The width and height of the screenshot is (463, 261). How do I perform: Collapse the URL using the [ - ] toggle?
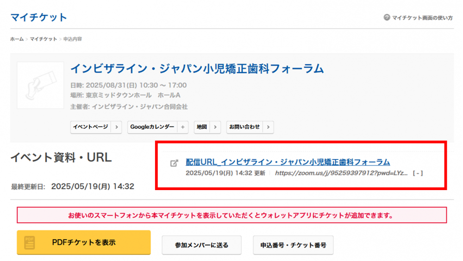click(418, 173)
